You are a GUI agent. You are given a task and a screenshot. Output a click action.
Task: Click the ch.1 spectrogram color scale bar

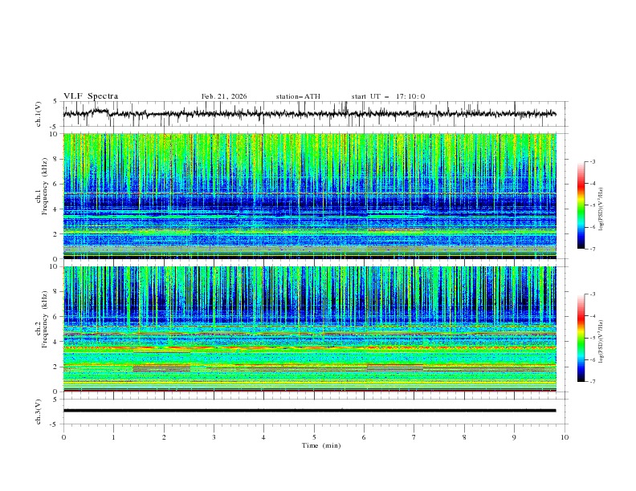point(581,205)
